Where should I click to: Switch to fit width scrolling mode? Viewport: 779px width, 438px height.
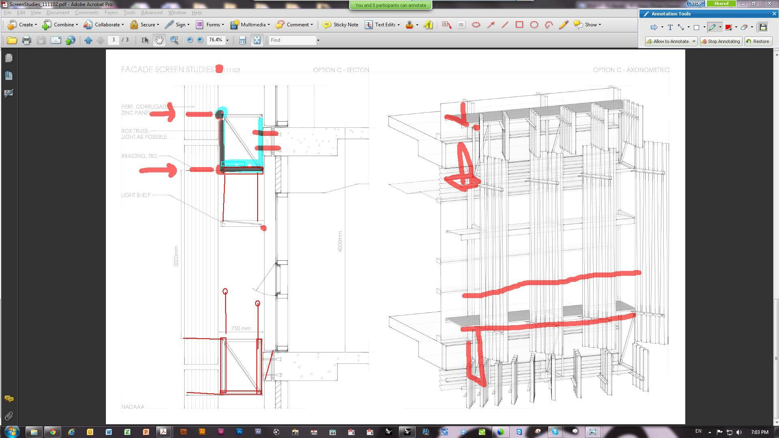pos(242,40)
